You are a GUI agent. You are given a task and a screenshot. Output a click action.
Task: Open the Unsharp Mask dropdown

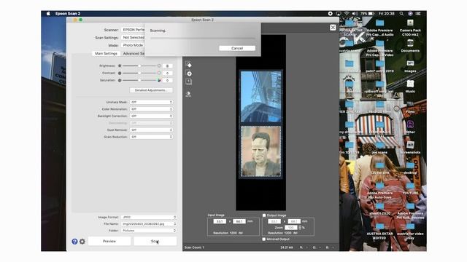pyautogui.click(x=151, y=102)
